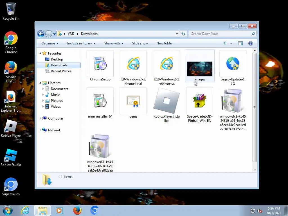Click the change view icon
The image size is (288, 216).
225,43
